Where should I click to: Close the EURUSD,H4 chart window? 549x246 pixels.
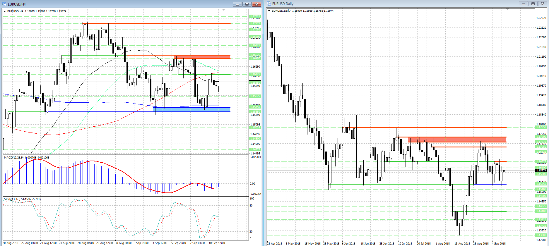[x=256, y=4]
